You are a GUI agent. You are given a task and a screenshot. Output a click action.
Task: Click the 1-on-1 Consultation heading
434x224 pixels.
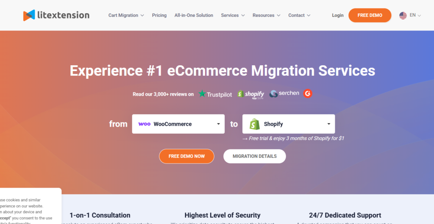pyautogui.click(x=100, y=215)
